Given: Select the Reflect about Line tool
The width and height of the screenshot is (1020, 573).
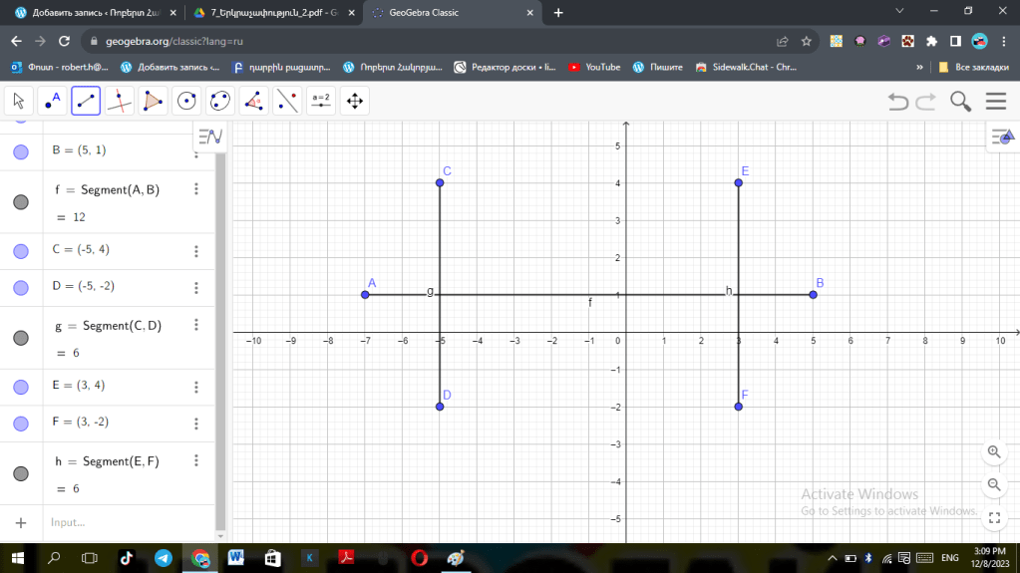Looking at the screenshot, I should click(x=287, y=101).
